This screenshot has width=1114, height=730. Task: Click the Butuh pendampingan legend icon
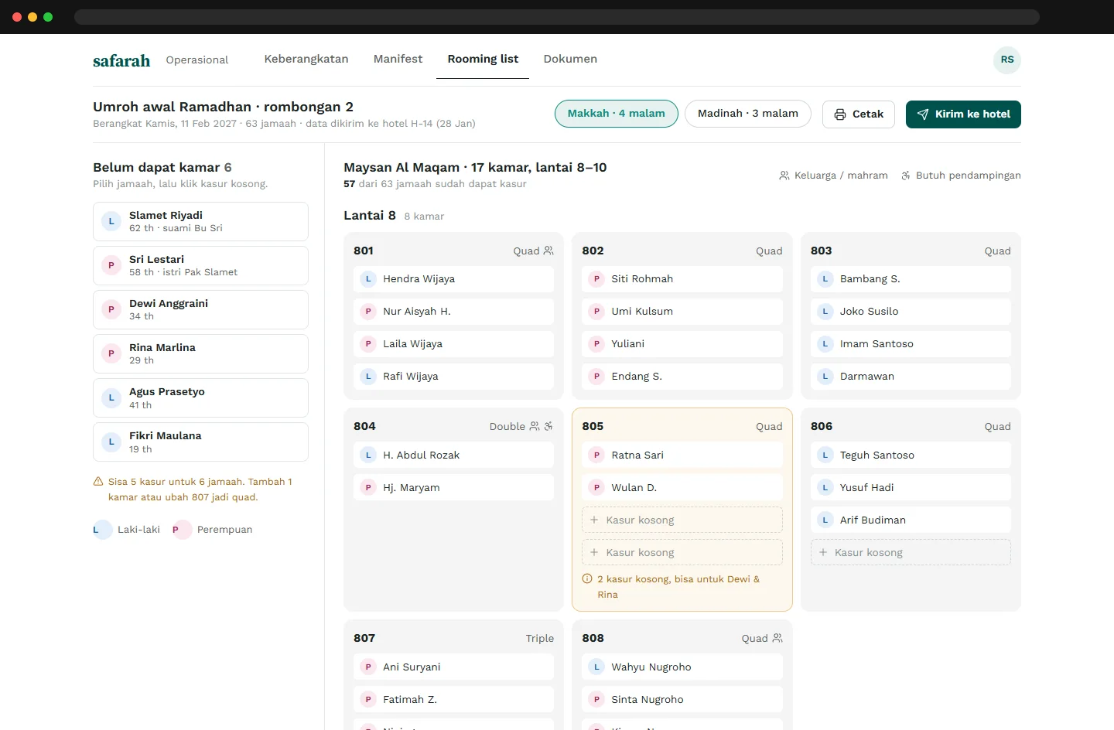[906, 176]
